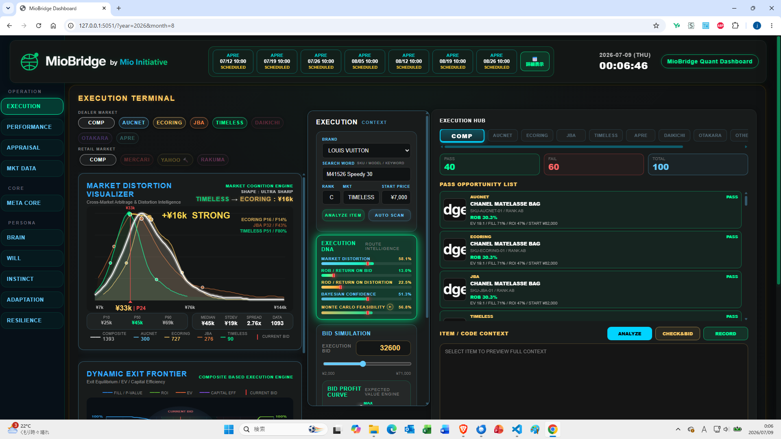Reload the page in Chrome
This screenshot has height=439, width=781.
pos(39,26)
